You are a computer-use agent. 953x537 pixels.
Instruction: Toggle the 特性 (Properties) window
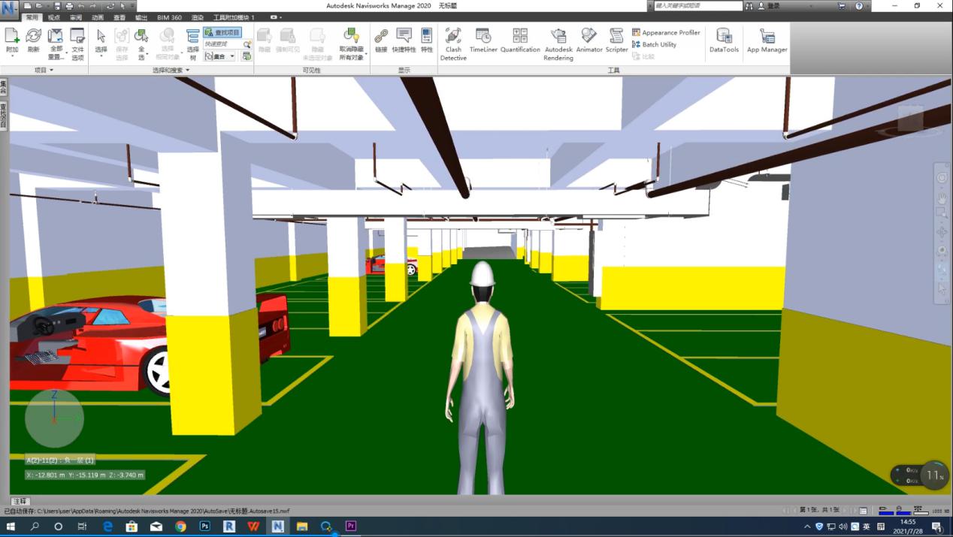pos(427,42)
